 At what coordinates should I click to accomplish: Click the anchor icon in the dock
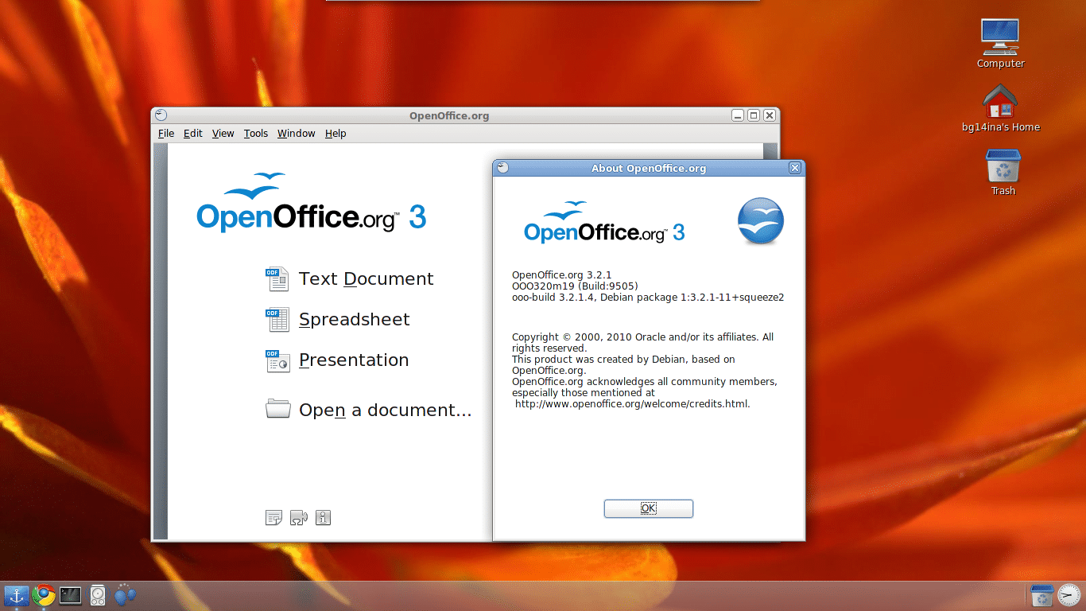(x=17, y=595)
